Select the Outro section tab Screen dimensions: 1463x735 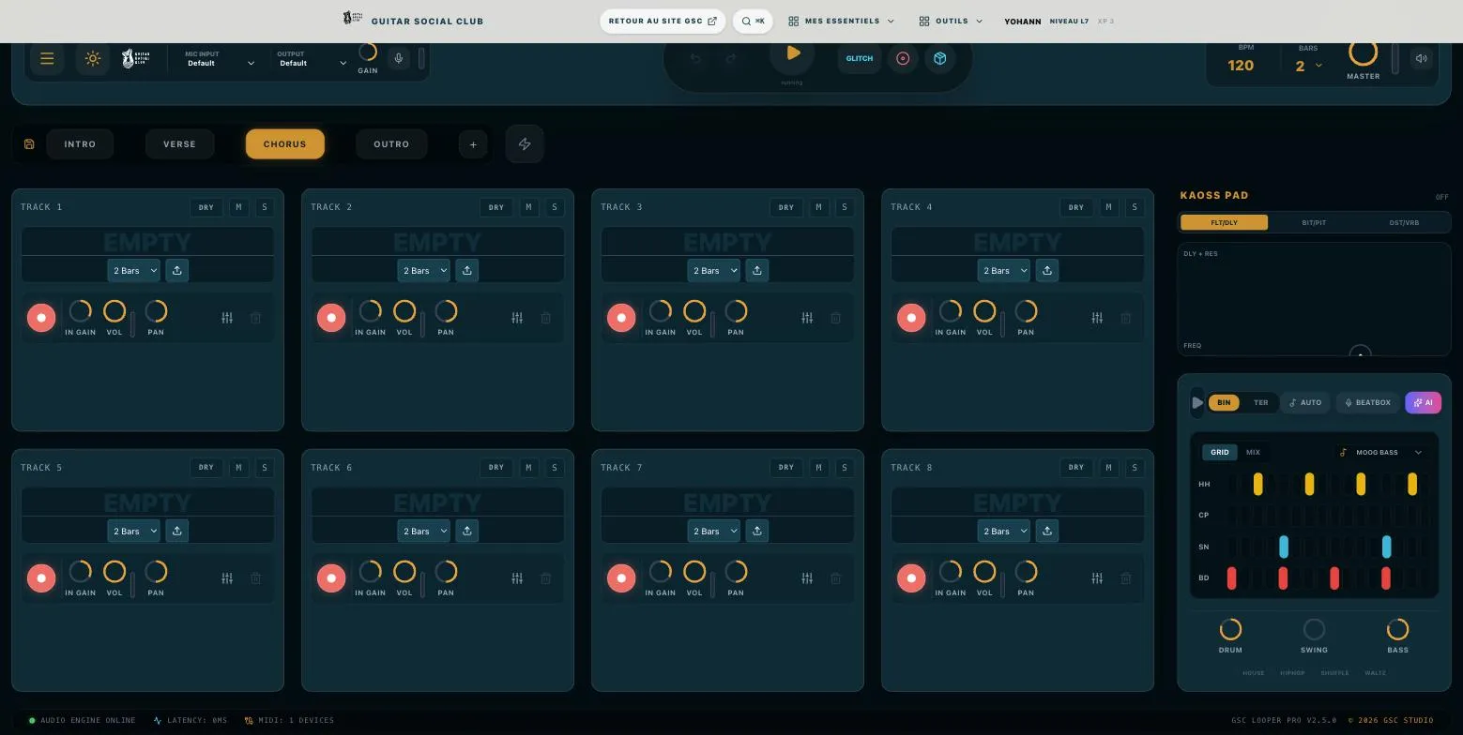[x=391, y=144]
